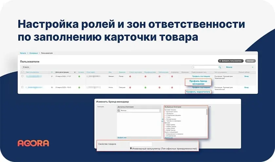Click row 30 green Active status icon
The width and height of the screenshot is (275, 162).
point(79,88)
